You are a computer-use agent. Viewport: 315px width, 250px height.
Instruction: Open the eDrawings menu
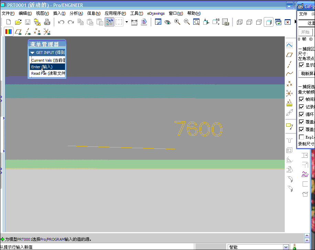click(156, 13)
